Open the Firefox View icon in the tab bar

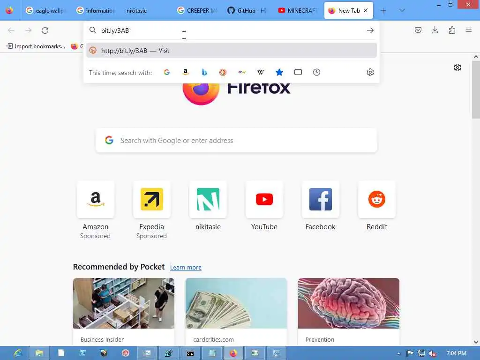click(x=9, y=10)
